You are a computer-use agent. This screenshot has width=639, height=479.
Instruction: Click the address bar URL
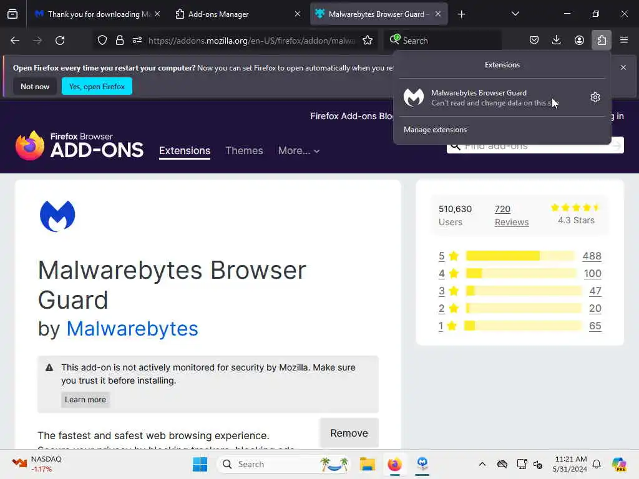(x=251, y=41)
